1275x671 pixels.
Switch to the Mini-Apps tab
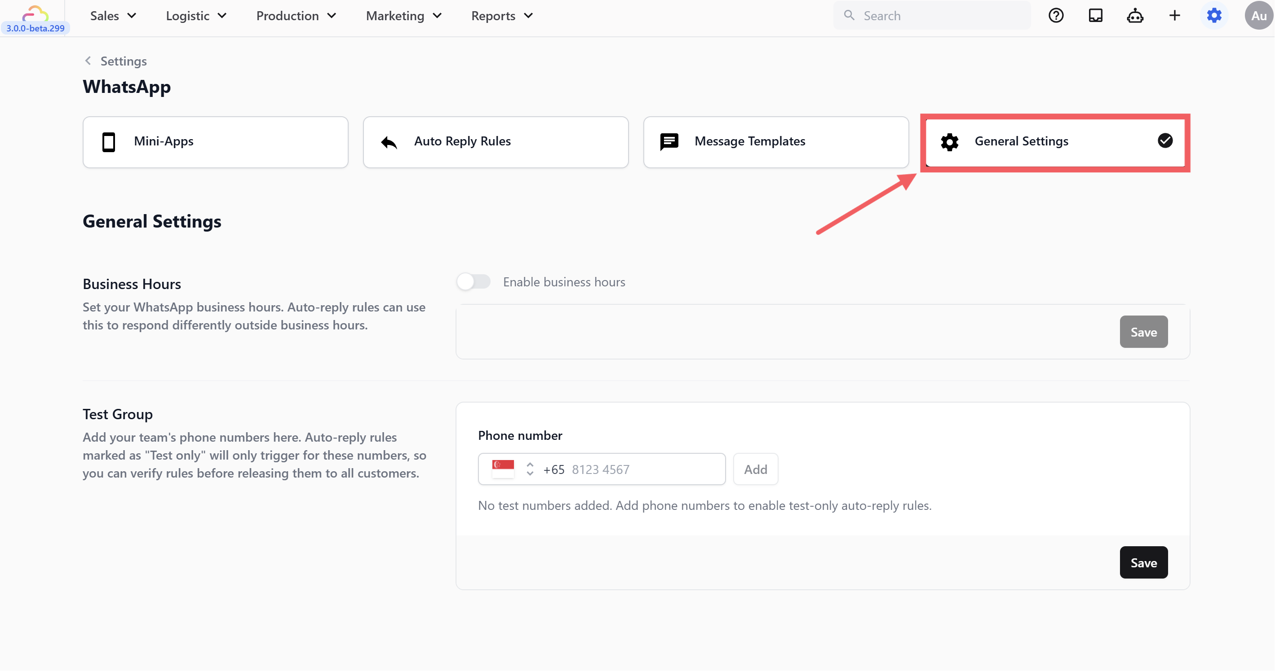coord(215,142)
